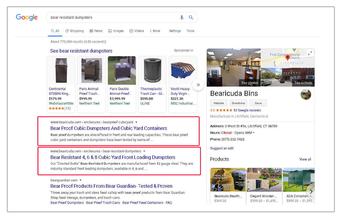This screenshot has width=340, height=217.
Task: Click the Save button
Action: coord(258,103)
